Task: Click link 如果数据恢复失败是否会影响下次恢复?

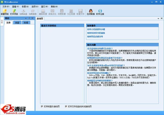Action: [105, 58]
